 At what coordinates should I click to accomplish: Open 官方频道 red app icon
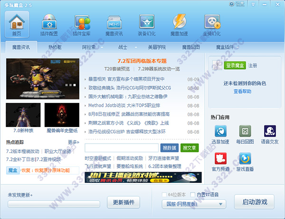(x=220, y=158)
